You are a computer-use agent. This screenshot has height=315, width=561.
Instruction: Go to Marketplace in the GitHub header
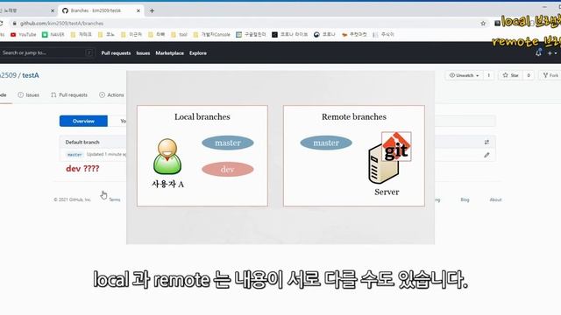(169, 52)
